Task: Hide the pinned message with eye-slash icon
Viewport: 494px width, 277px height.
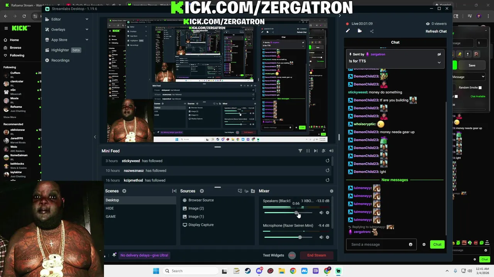Action: pyautogui.click(x=439, y=54)
